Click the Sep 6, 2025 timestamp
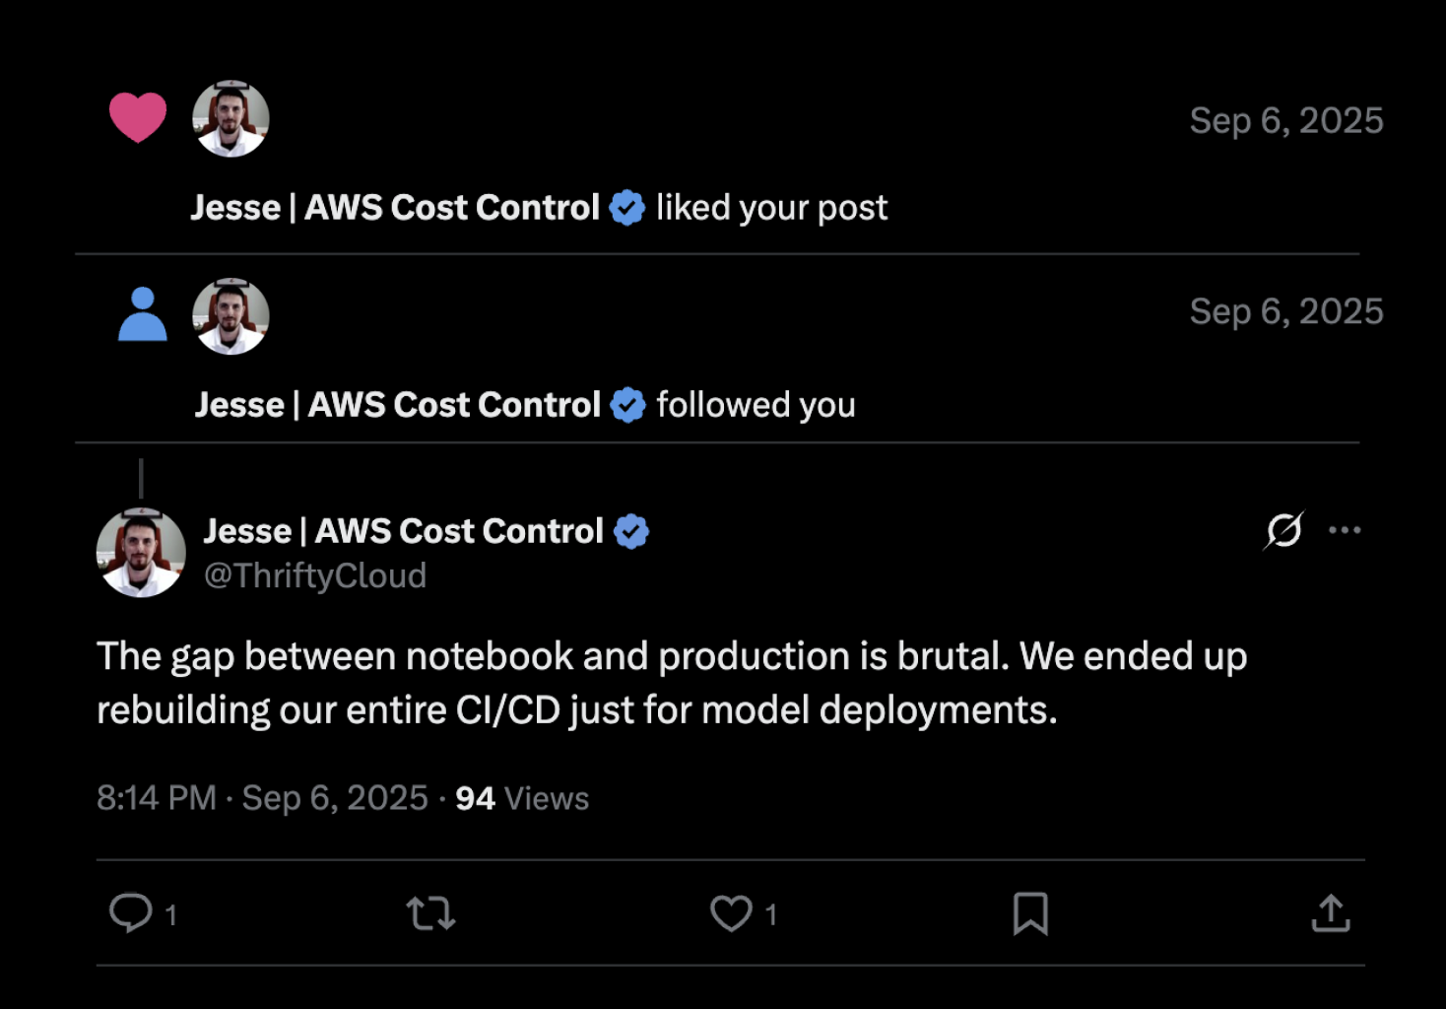 335,798
